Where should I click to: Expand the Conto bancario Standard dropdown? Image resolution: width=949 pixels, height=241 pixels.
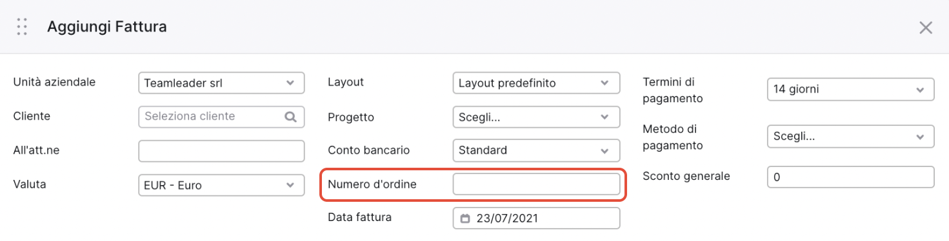click(536, 150)
